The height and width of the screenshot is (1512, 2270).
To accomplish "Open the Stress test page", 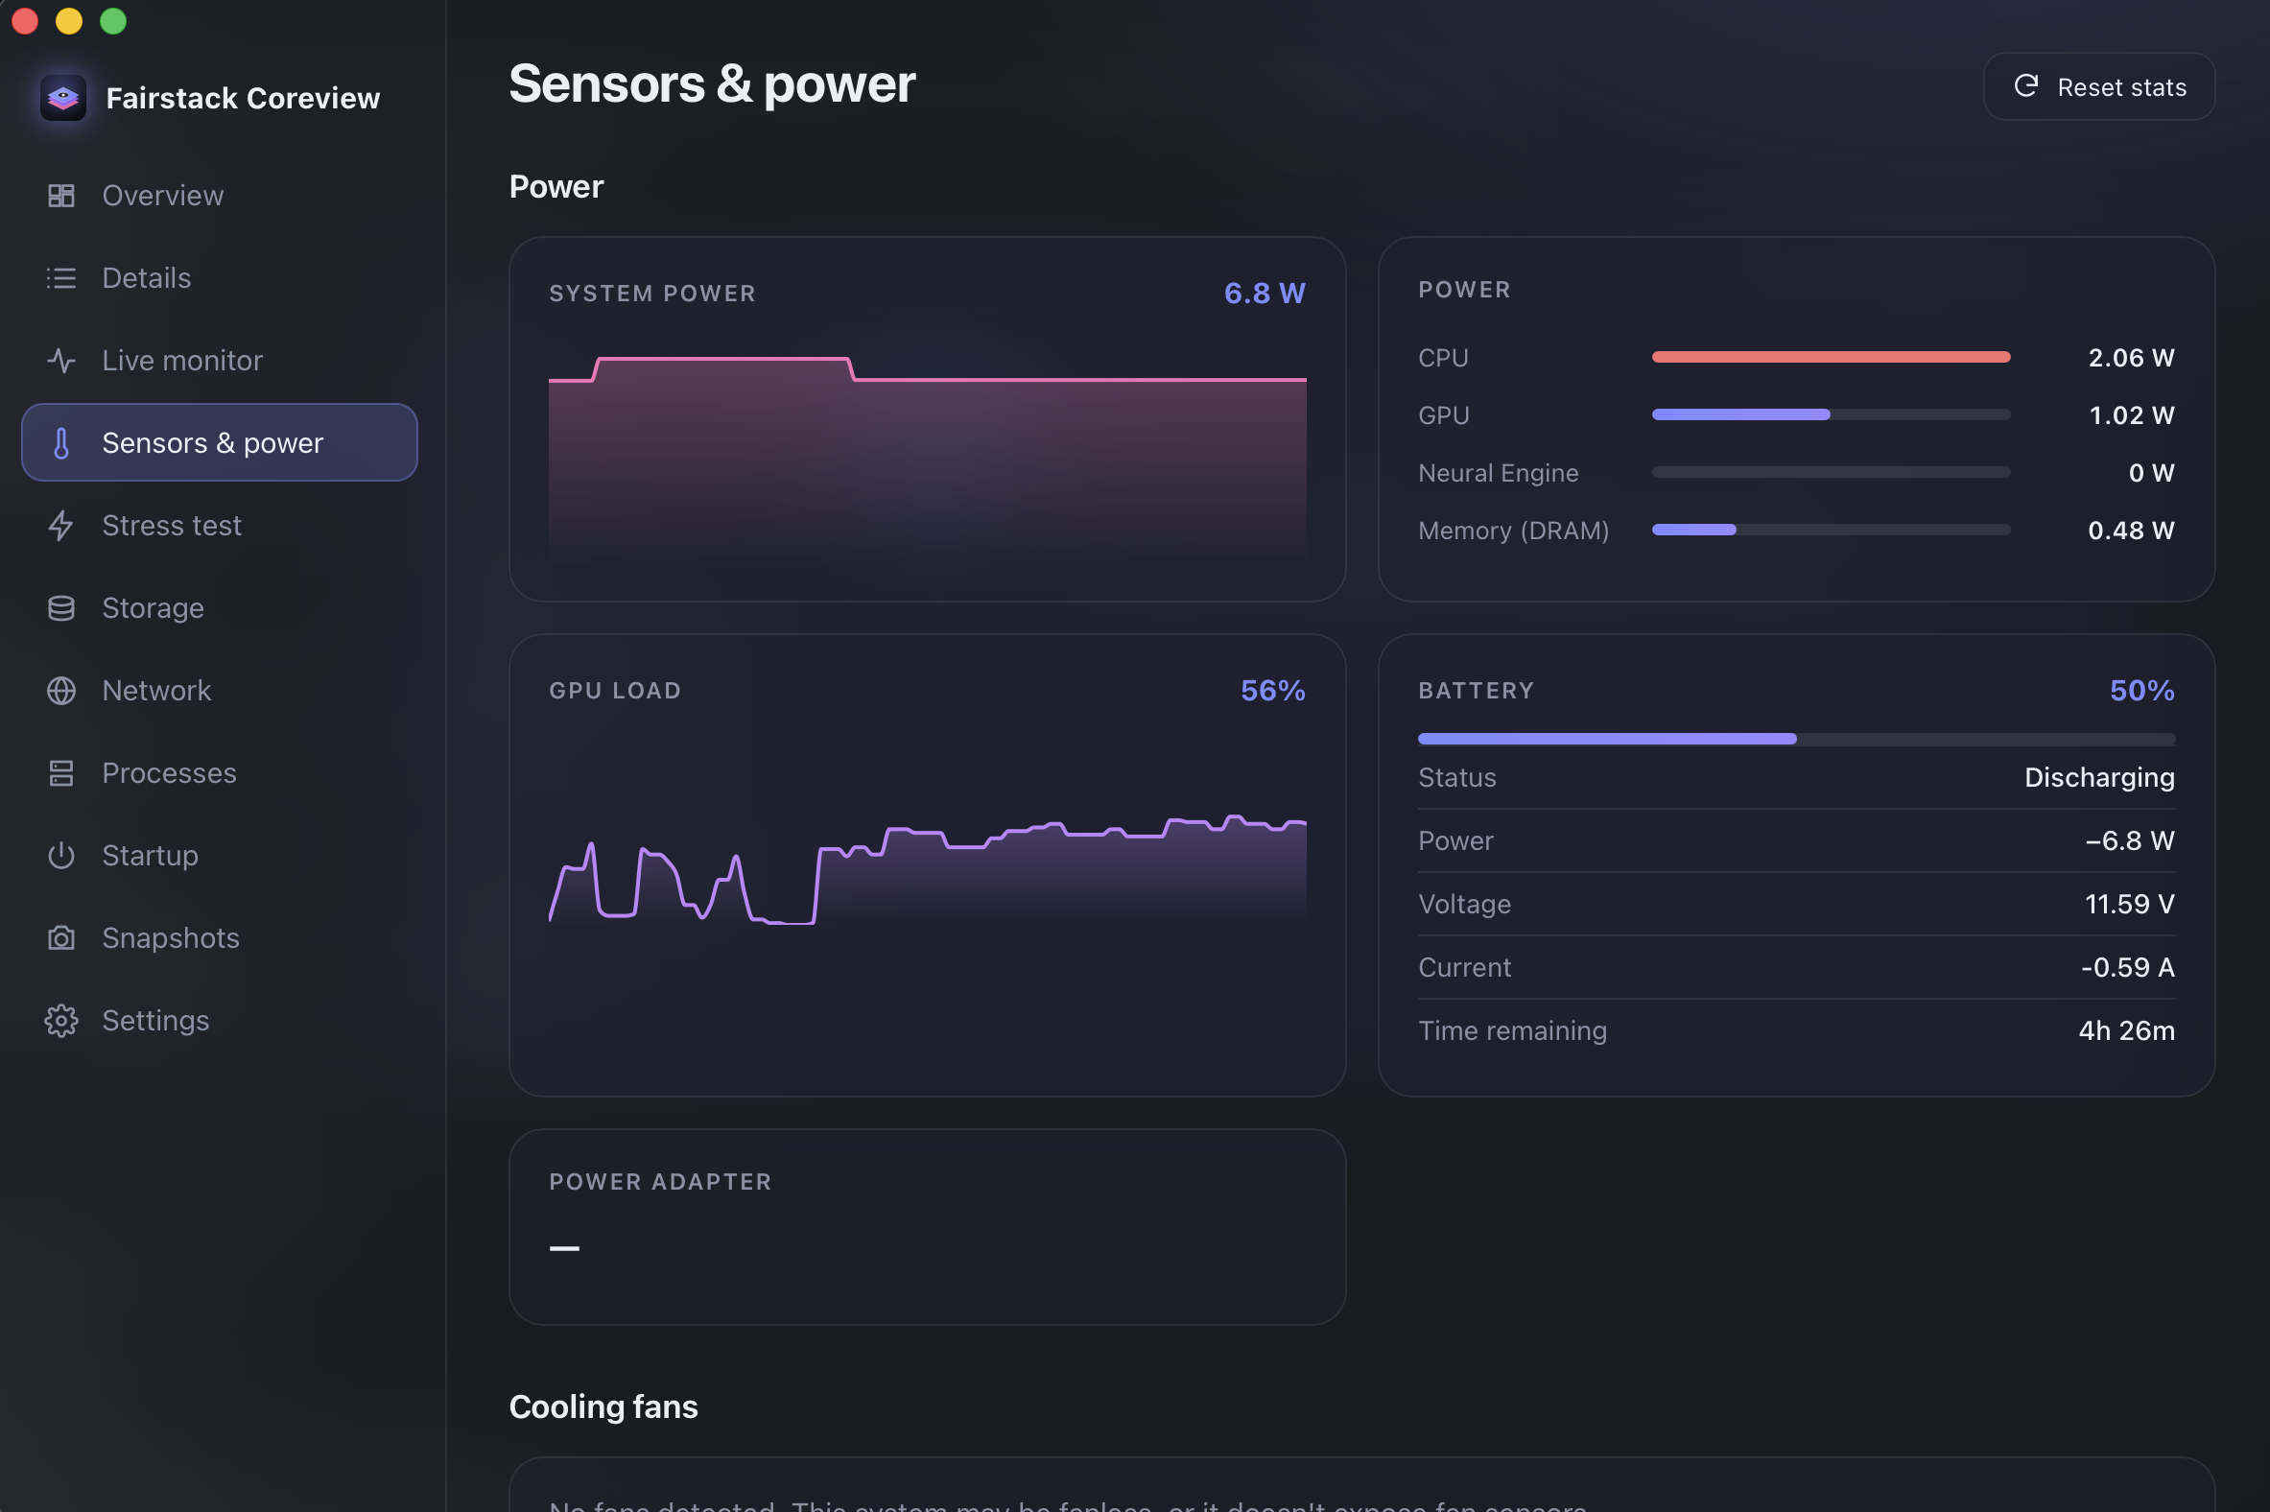I will [x=219, y=526].
